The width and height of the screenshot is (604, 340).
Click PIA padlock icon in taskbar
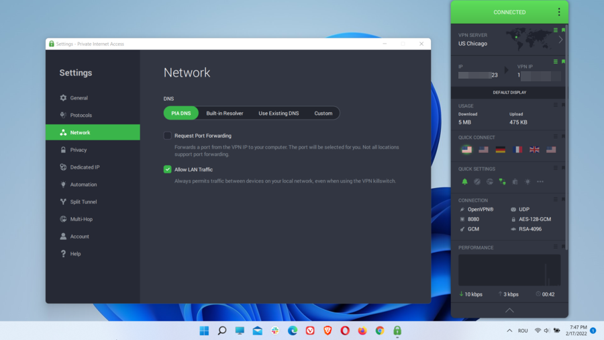pos(397,331)
